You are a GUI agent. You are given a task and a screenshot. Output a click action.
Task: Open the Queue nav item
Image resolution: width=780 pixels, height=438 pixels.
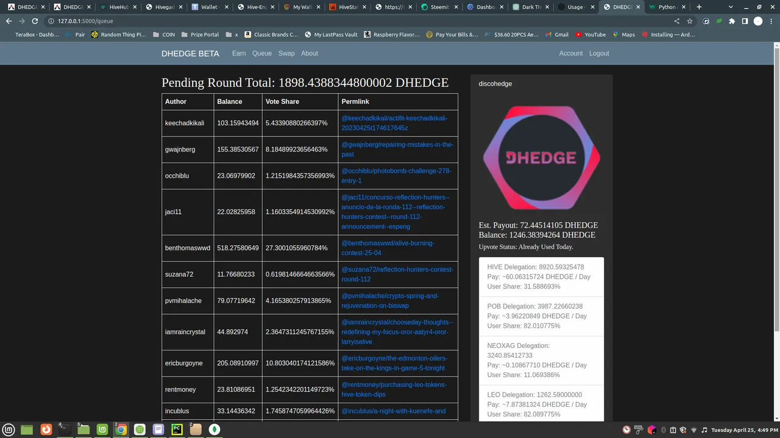[x=262, y=54]
